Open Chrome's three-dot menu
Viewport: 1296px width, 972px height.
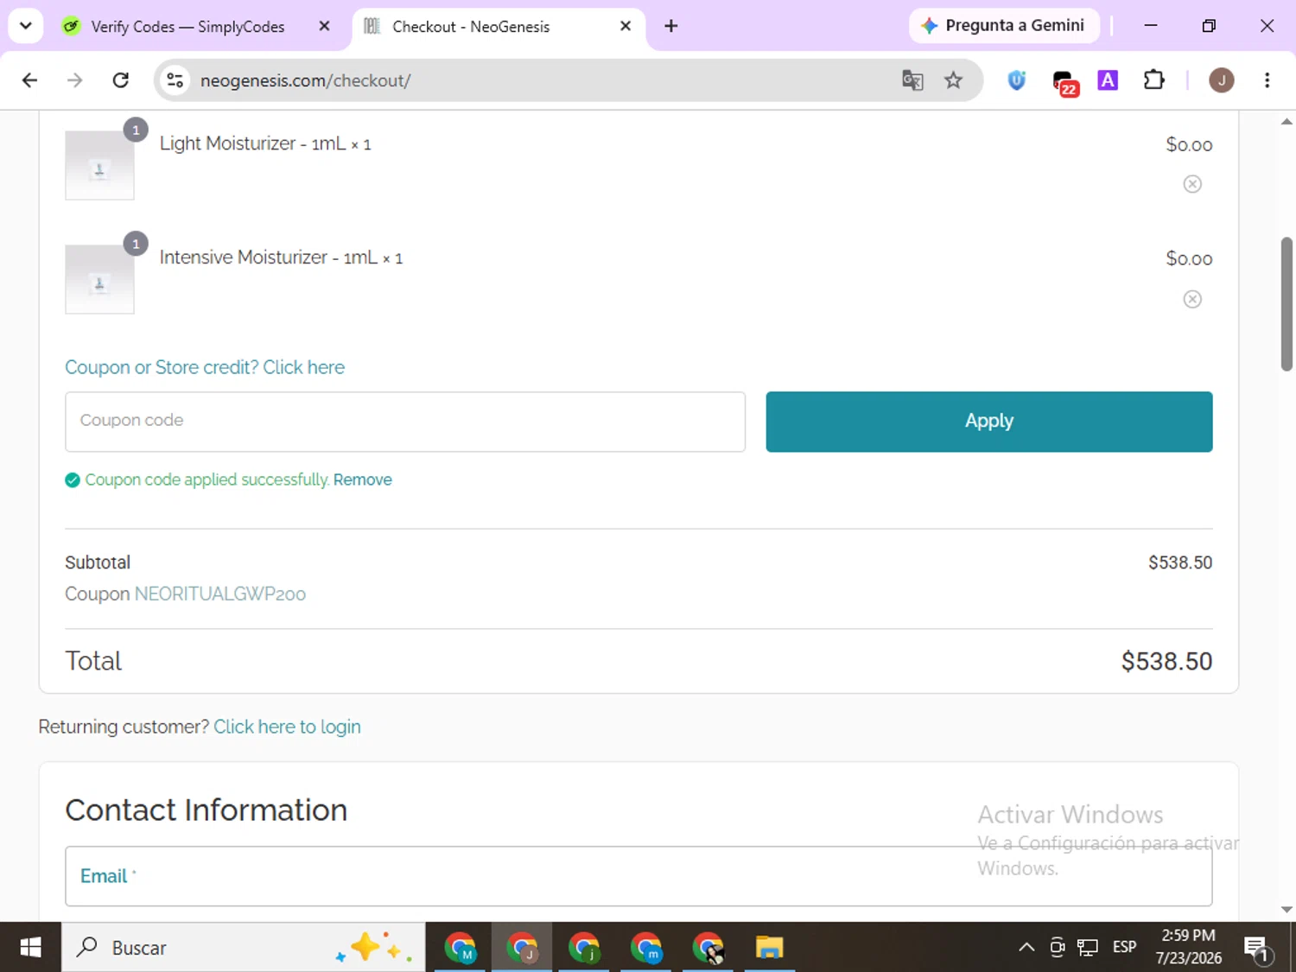1267,80
